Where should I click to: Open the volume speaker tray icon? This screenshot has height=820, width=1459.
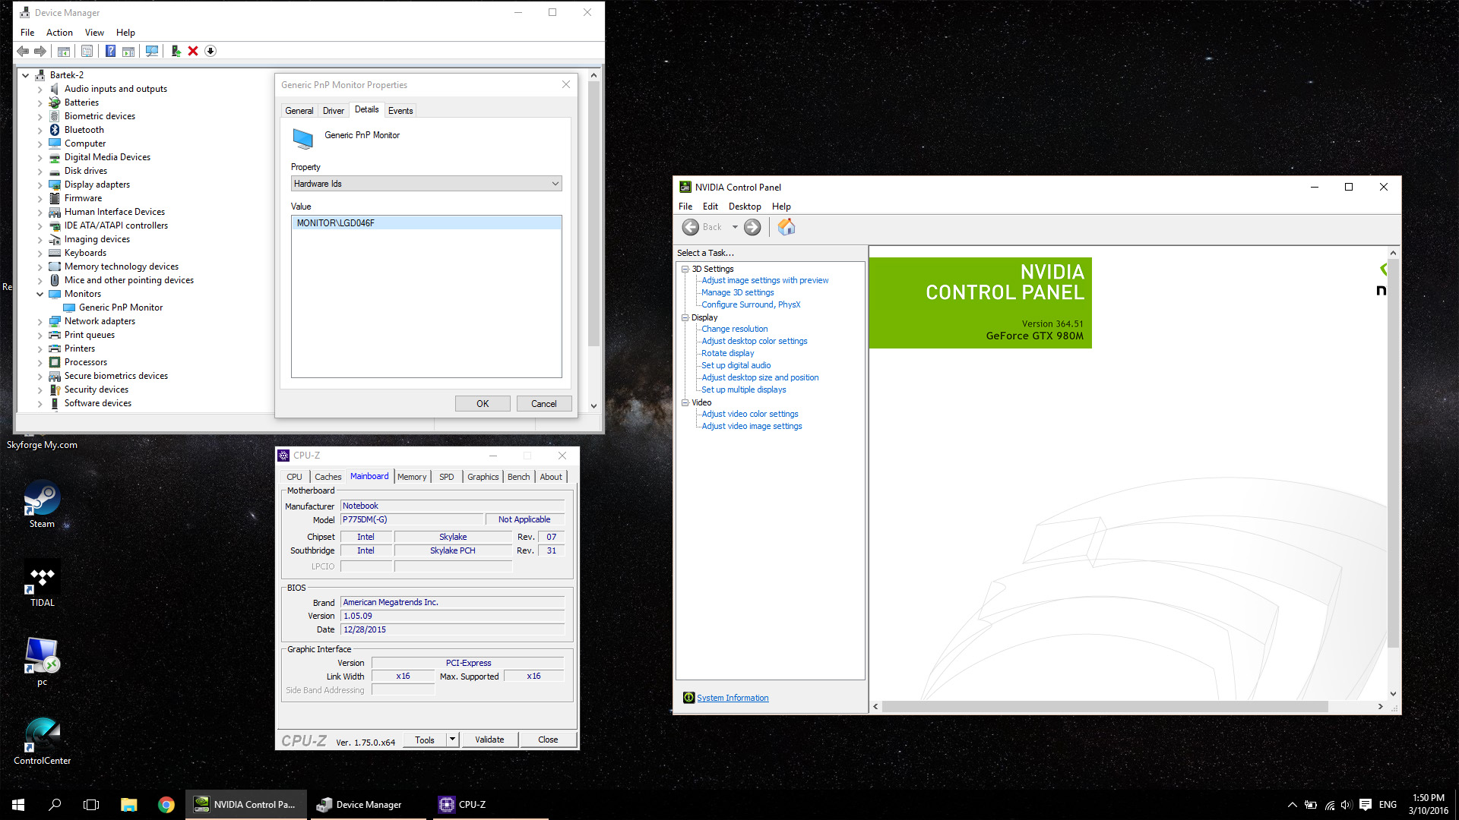1347,805
